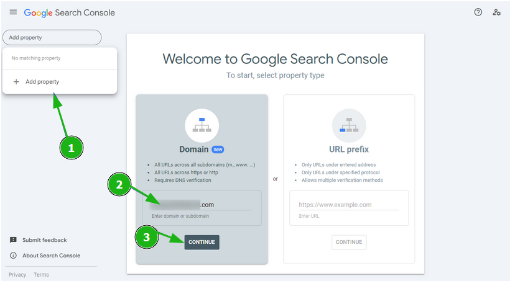Viewport: 510px width, 281px height.
Task: Click the plus icon beside Add property
Action: click(16, 81)
